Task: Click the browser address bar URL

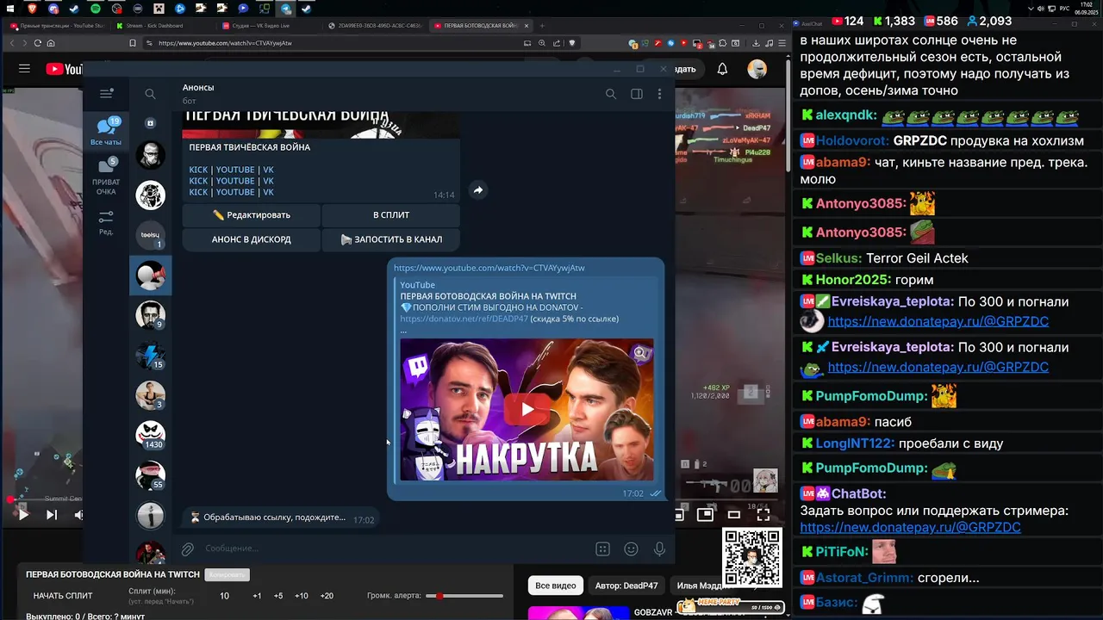Action: pos(225,43)
